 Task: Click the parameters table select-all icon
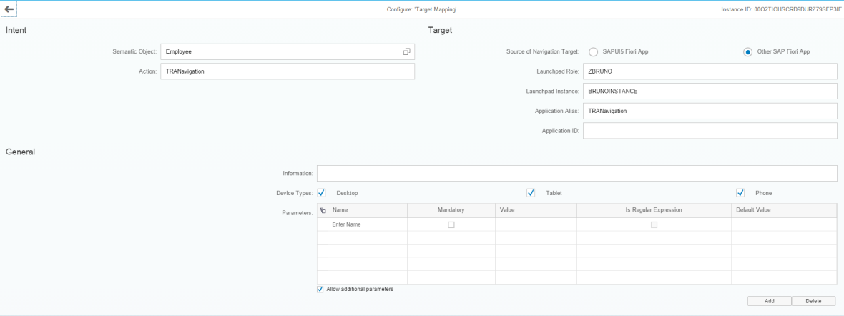point(323,211)
